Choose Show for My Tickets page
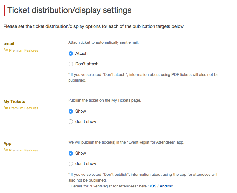Screen dimensions: 237x193 pos(71,111)
